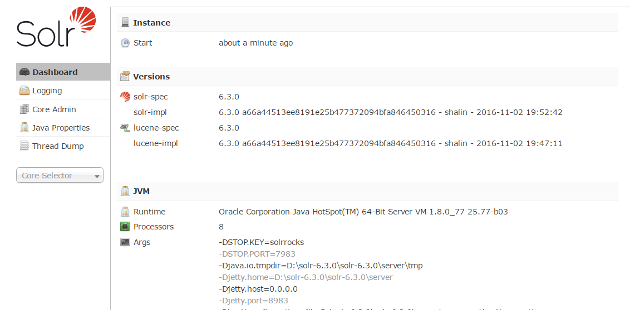Click the 'about a minute ago' value

point(256,43)
